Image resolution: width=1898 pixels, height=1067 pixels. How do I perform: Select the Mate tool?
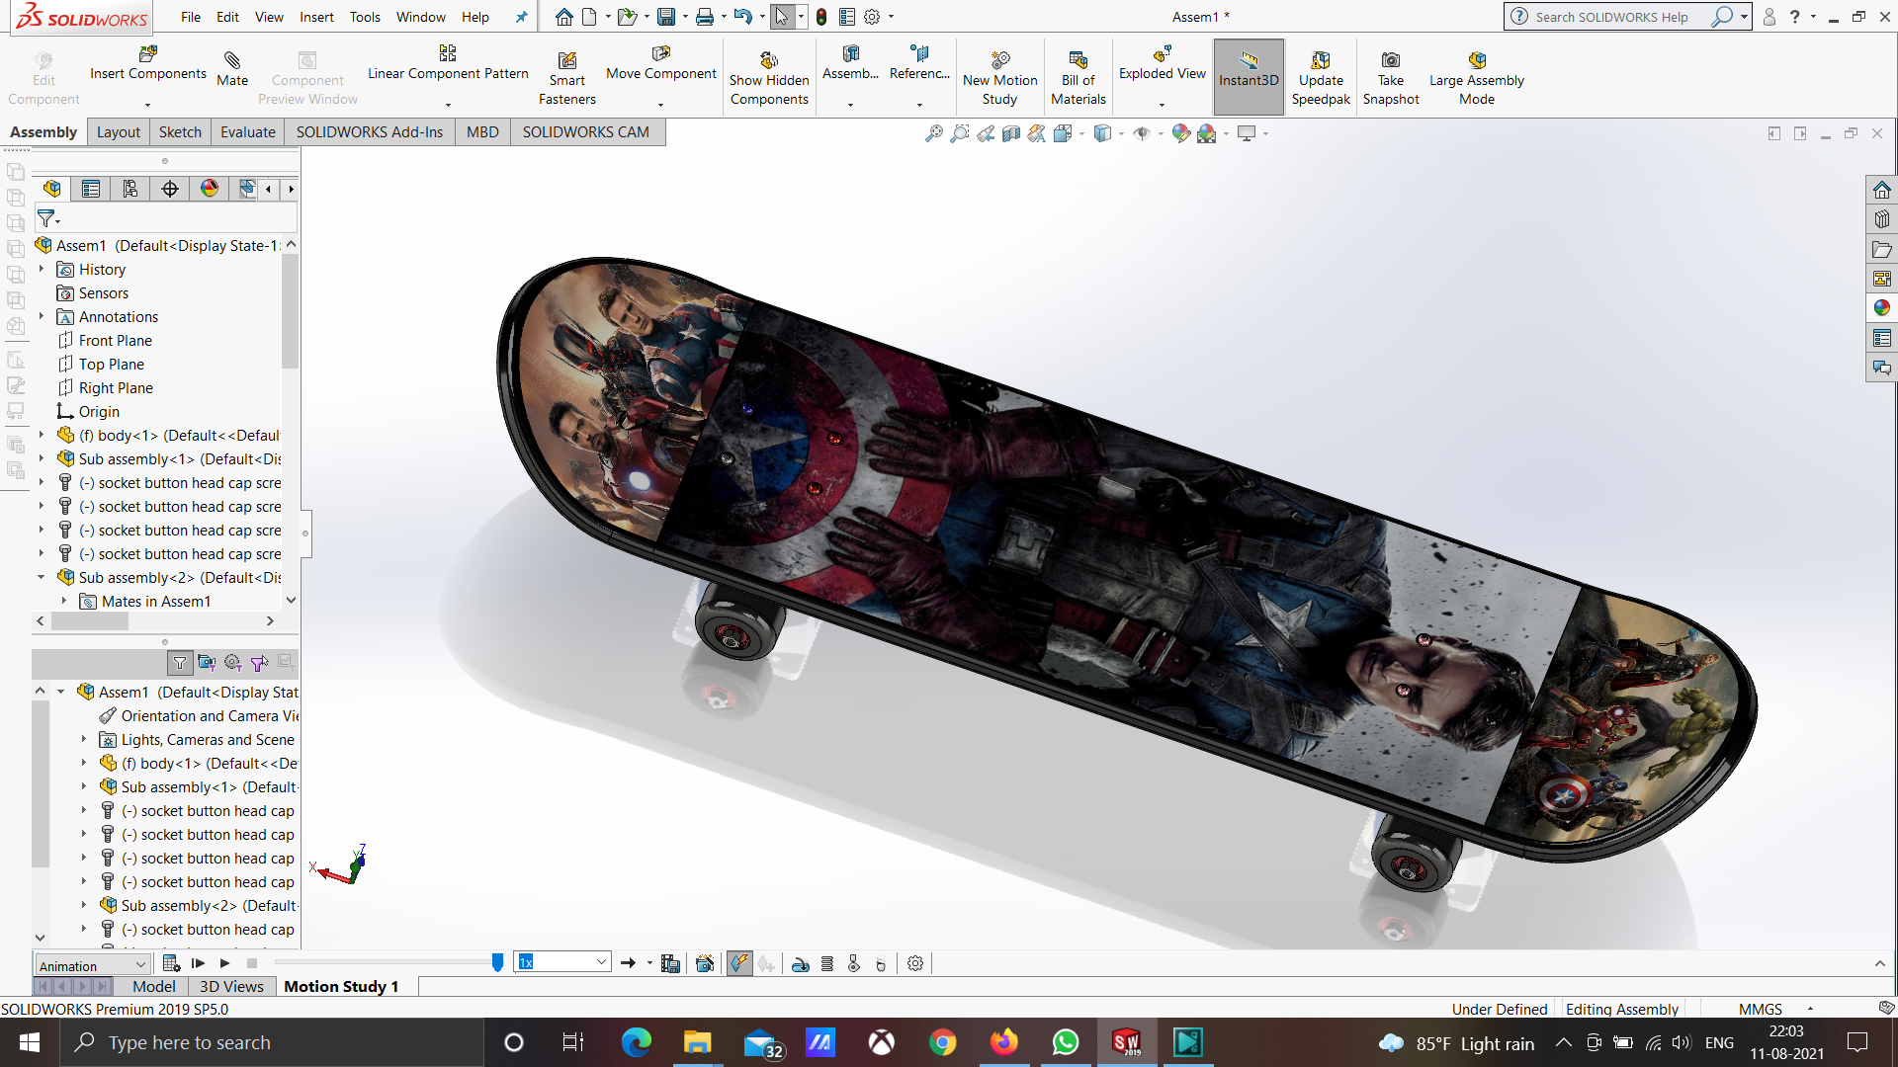(x=232, y=68)
